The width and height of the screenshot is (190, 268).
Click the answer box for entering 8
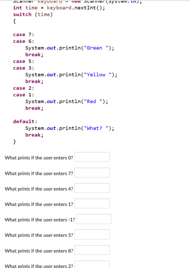click(92, 250)
